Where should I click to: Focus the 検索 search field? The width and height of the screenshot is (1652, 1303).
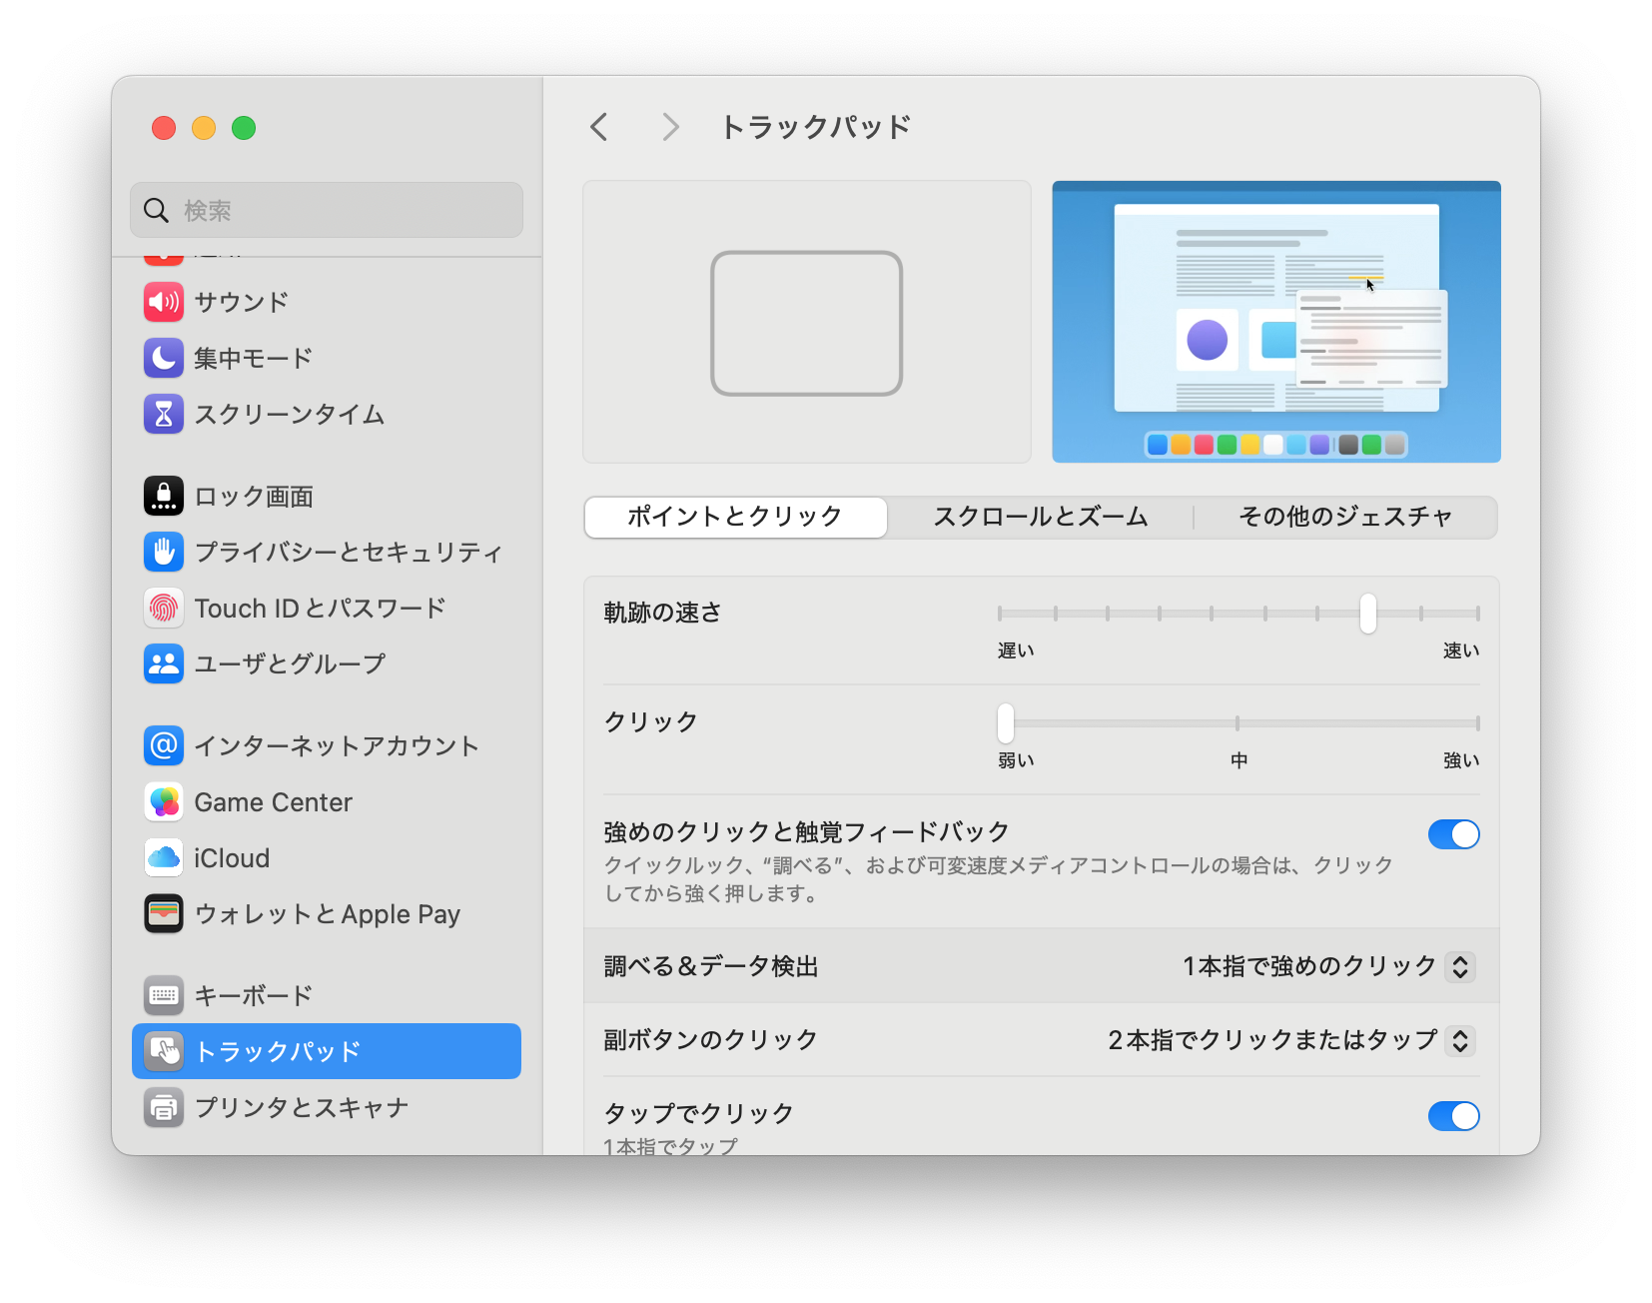[x=327, y=210]
